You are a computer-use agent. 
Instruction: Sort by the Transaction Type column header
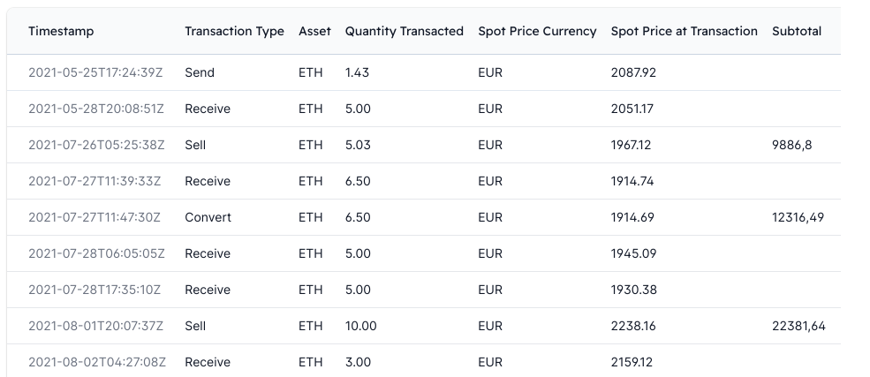tap(234, 31)
